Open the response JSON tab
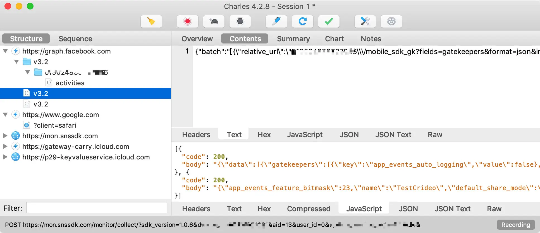The width and height of the screenshot is (540, 233). coord(408,209)
